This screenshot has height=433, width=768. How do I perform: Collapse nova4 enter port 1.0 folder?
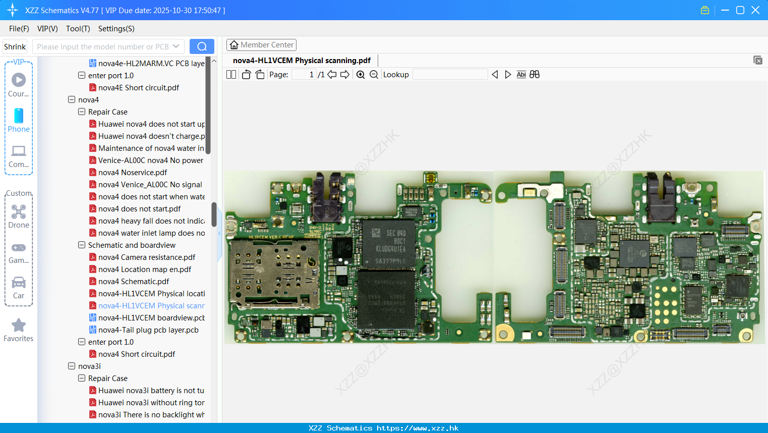[x=82, y=342]
